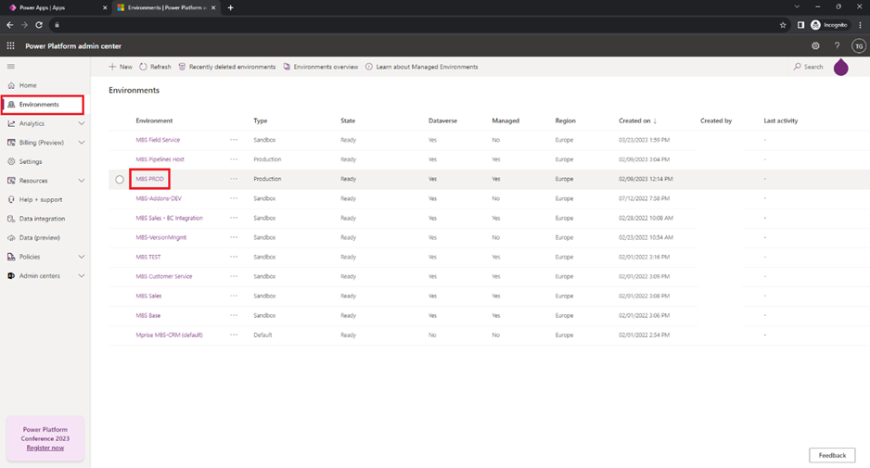Open MBS PROD environment link
Screen dimensions: 870x468
point(150,179)
